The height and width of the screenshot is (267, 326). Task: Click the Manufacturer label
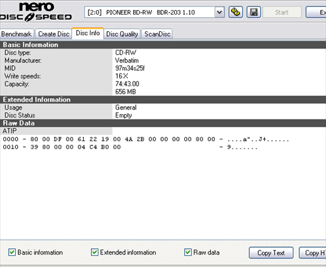pos(23,60)
